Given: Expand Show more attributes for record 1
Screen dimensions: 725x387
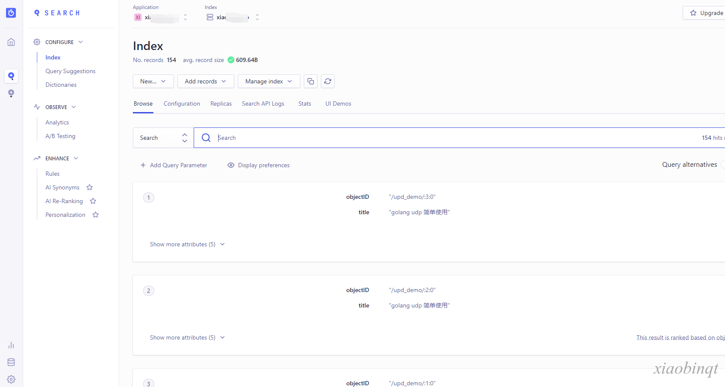Looking at the screenshot, I should [187, 244].
